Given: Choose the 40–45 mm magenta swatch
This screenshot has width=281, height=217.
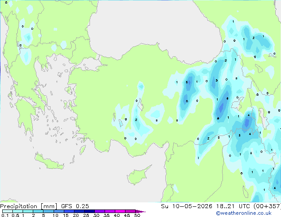Looking at the screenshot, I should tap(120, 211).
